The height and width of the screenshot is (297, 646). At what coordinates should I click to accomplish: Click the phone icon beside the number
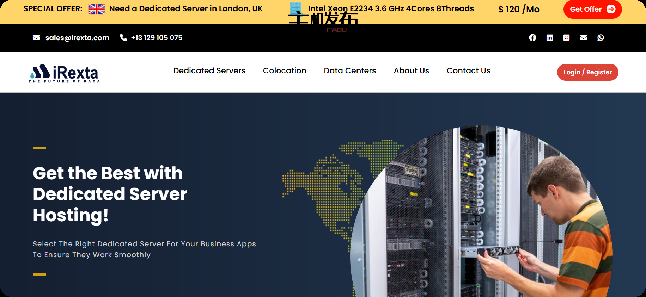click(x=123, y=38)
